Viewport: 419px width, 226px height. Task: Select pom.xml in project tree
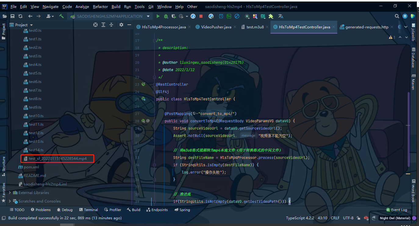coord(28,167)
